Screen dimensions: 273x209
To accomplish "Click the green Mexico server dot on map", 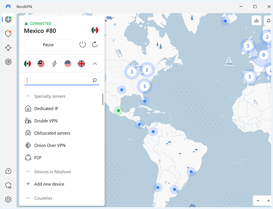I will (118, 111).
